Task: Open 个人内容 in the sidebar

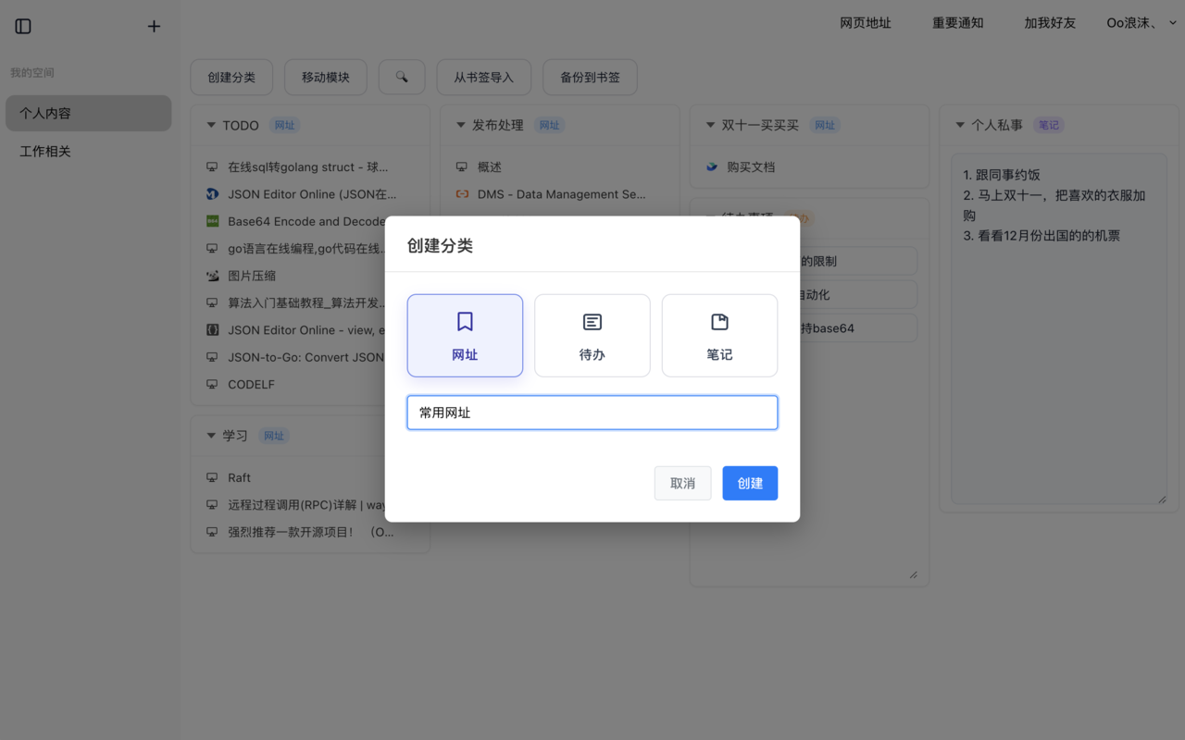Action: point(89,113)
